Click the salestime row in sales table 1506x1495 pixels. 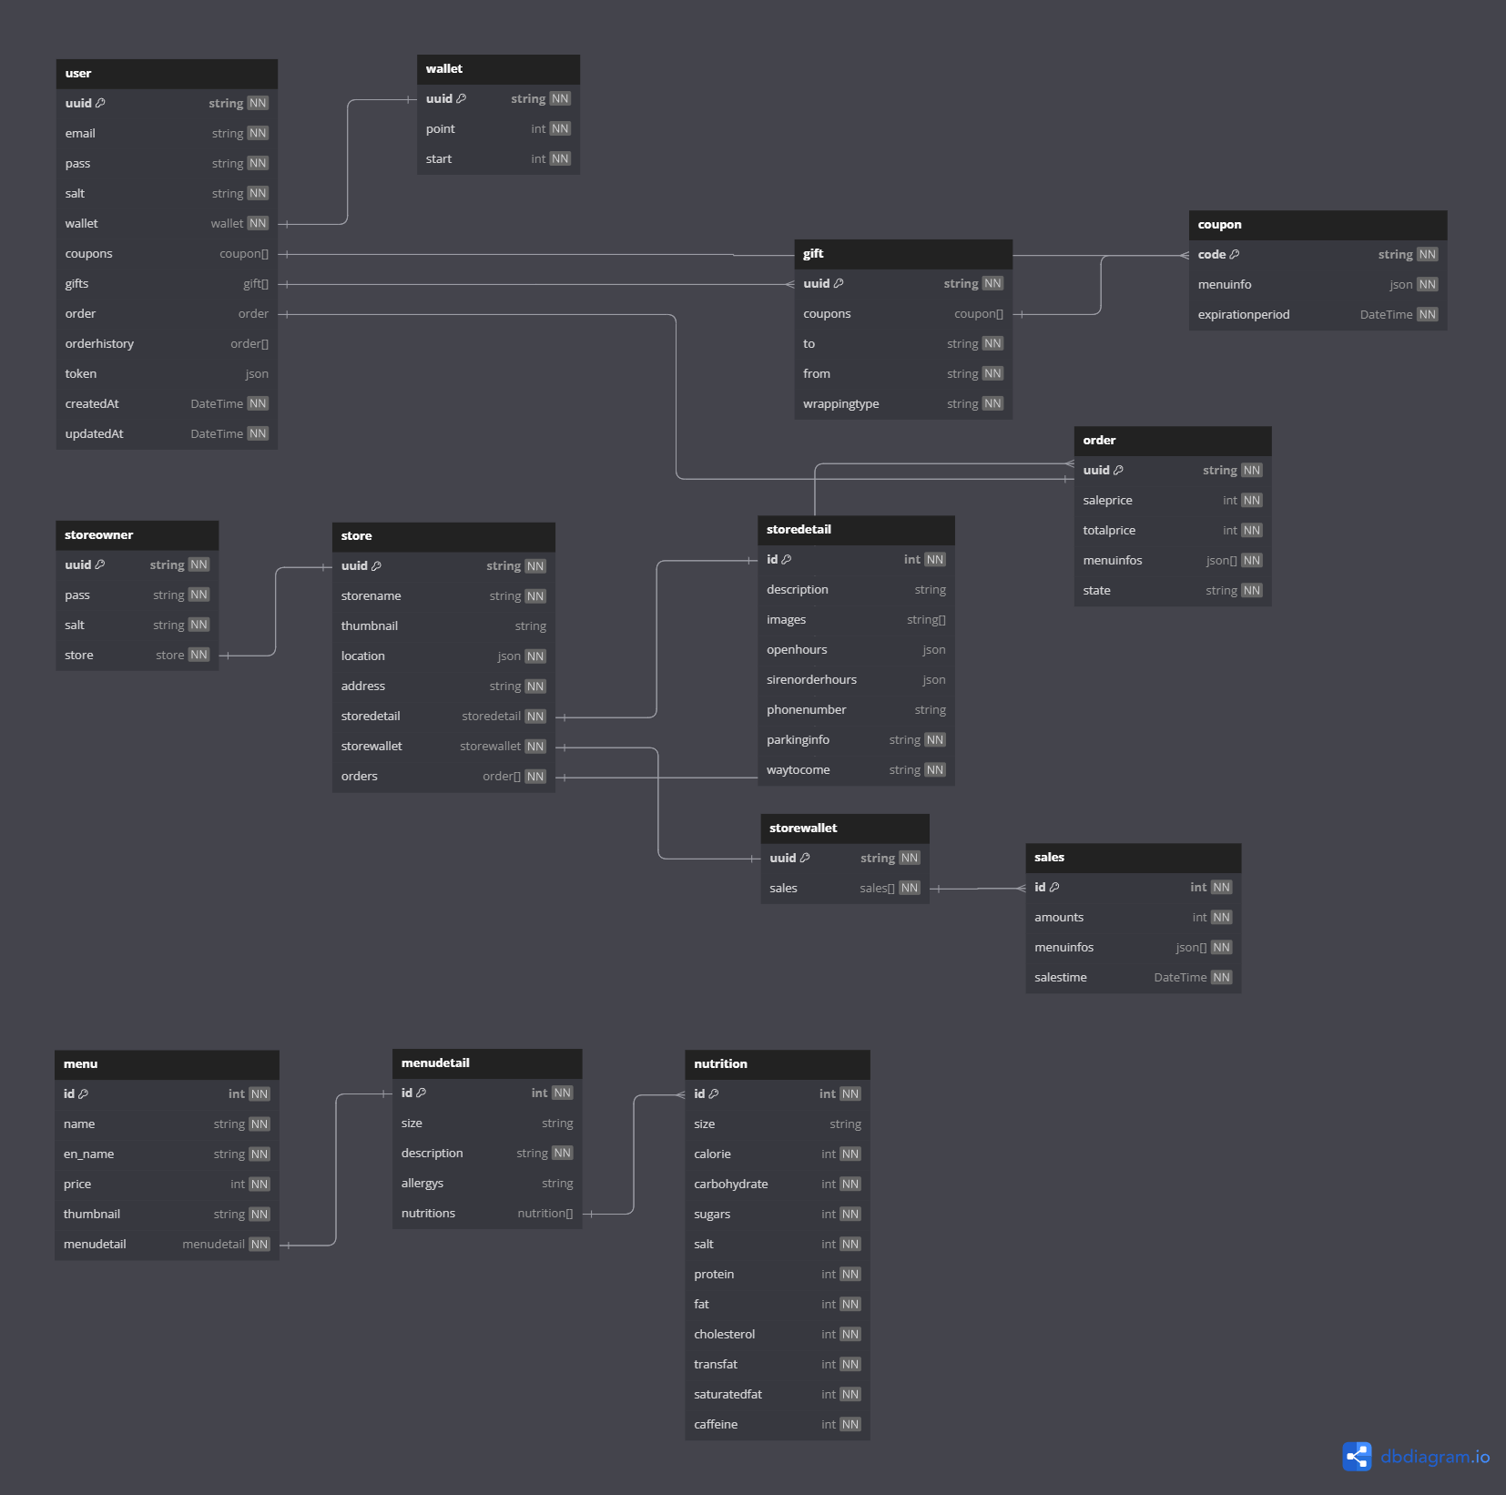1133,978
